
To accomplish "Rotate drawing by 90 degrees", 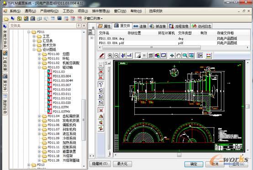I will pos(101,91).
